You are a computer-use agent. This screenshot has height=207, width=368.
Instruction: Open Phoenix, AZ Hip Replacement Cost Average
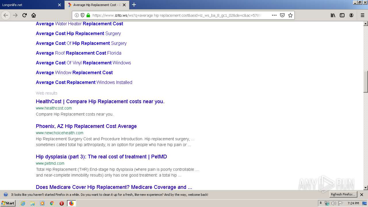(86, 126)
